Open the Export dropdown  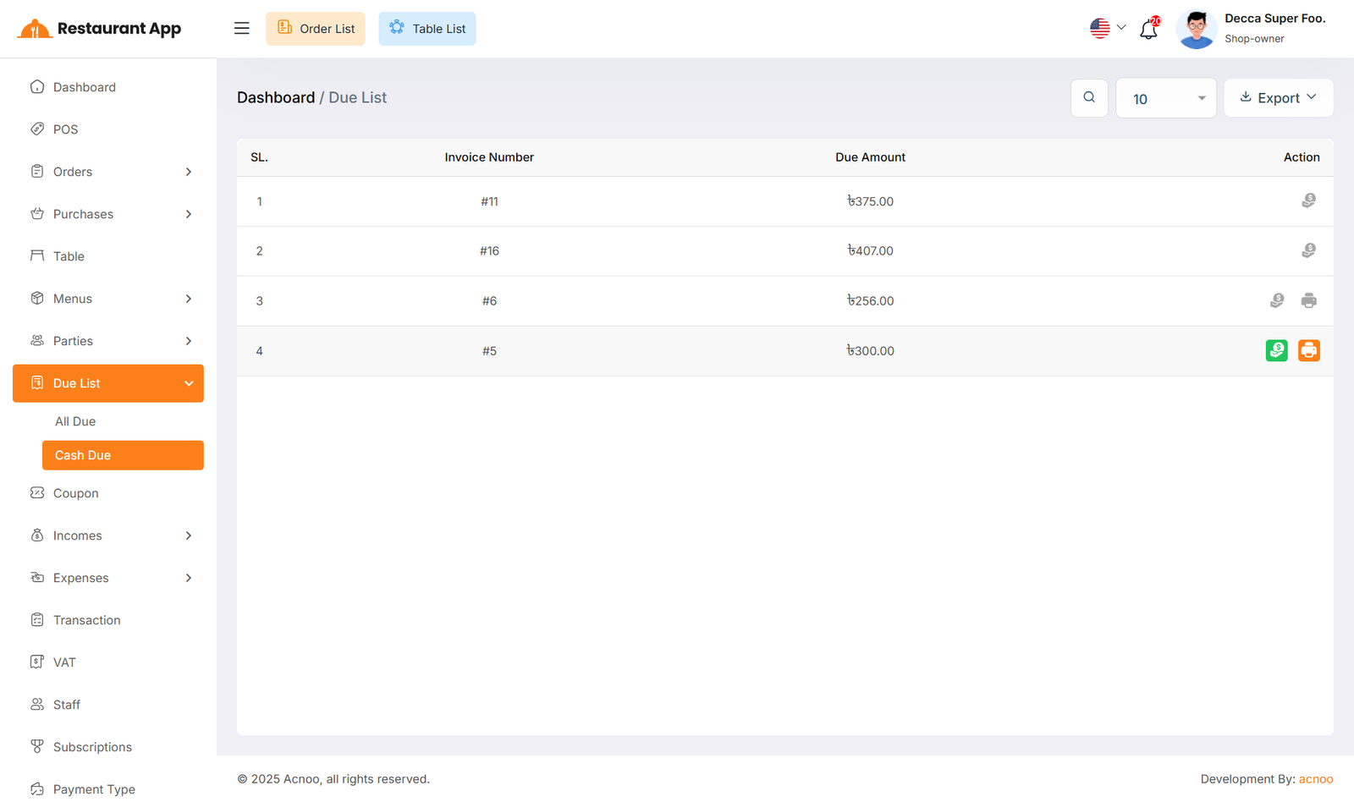point(1278,98)
